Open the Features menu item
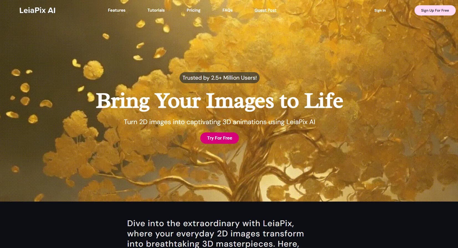 point(117,10)
